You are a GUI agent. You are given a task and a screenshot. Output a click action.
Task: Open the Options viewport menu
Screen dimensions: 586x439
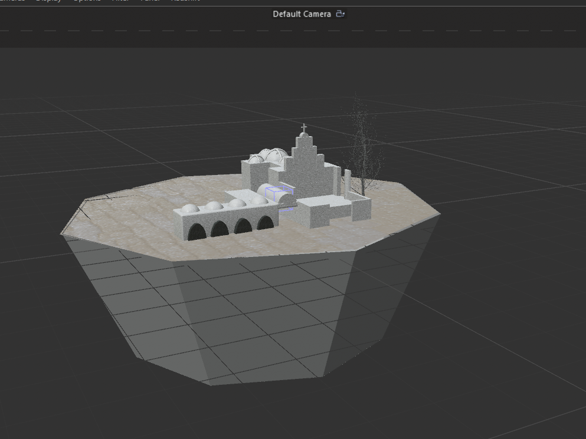(86, 1)
